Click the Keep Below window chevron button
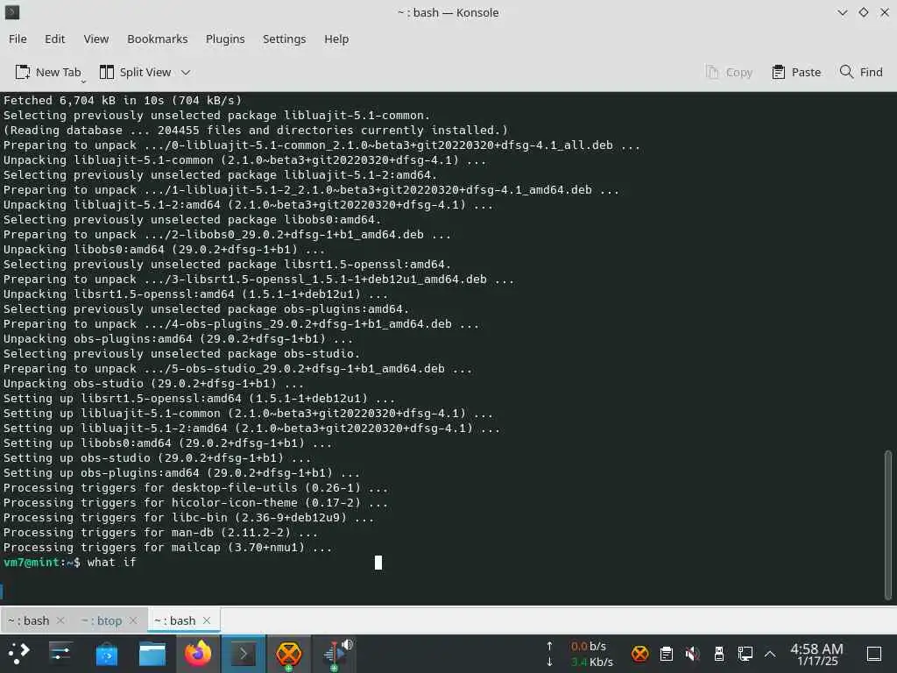This screenshot has width=897, height=673. pos(842,12)
